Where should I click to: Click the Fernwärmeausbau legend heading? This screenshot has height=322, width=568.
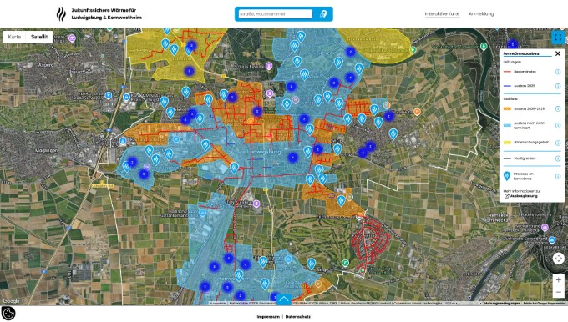click(521, 53)
